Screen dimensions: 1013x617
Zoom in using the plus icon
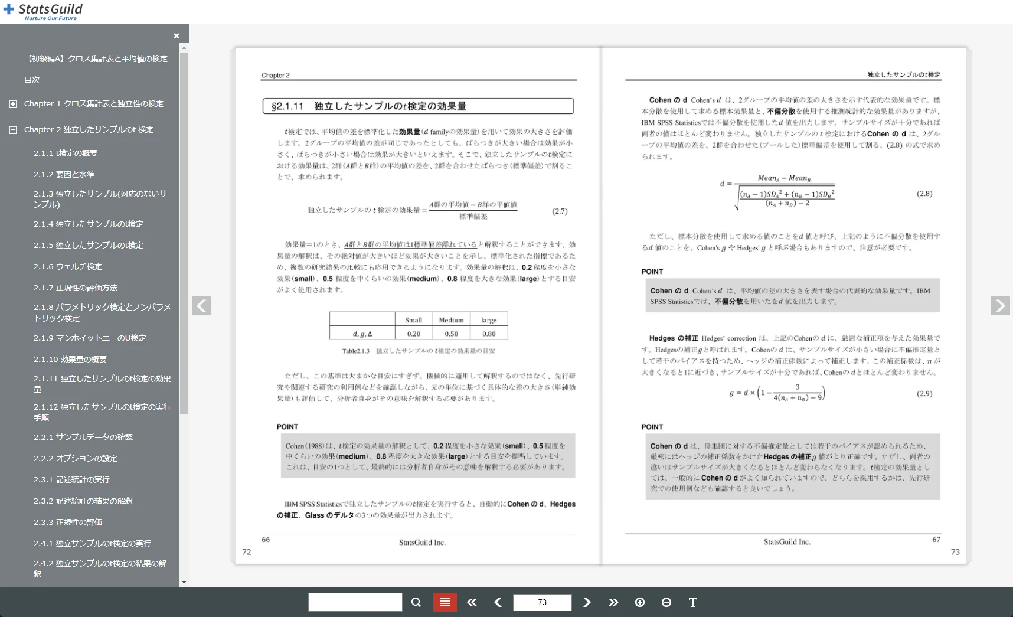click(x=640, y=602)
